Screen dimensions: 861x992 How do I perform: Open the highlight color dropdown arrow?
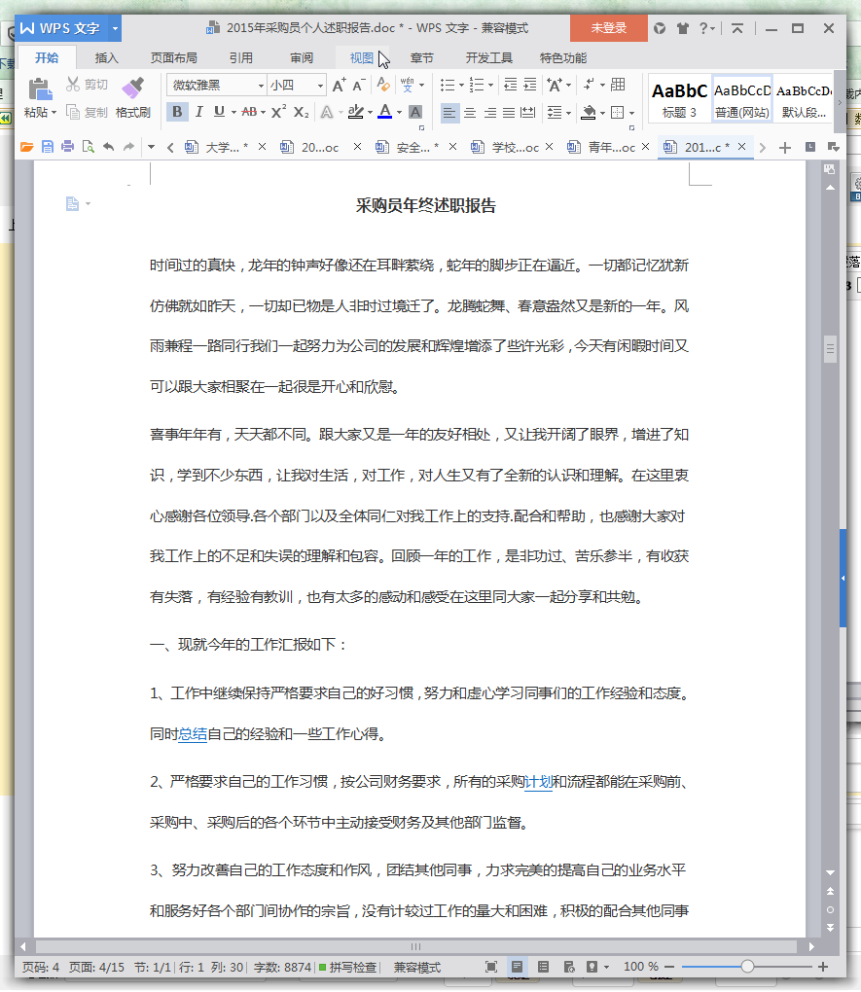(371, 113)
